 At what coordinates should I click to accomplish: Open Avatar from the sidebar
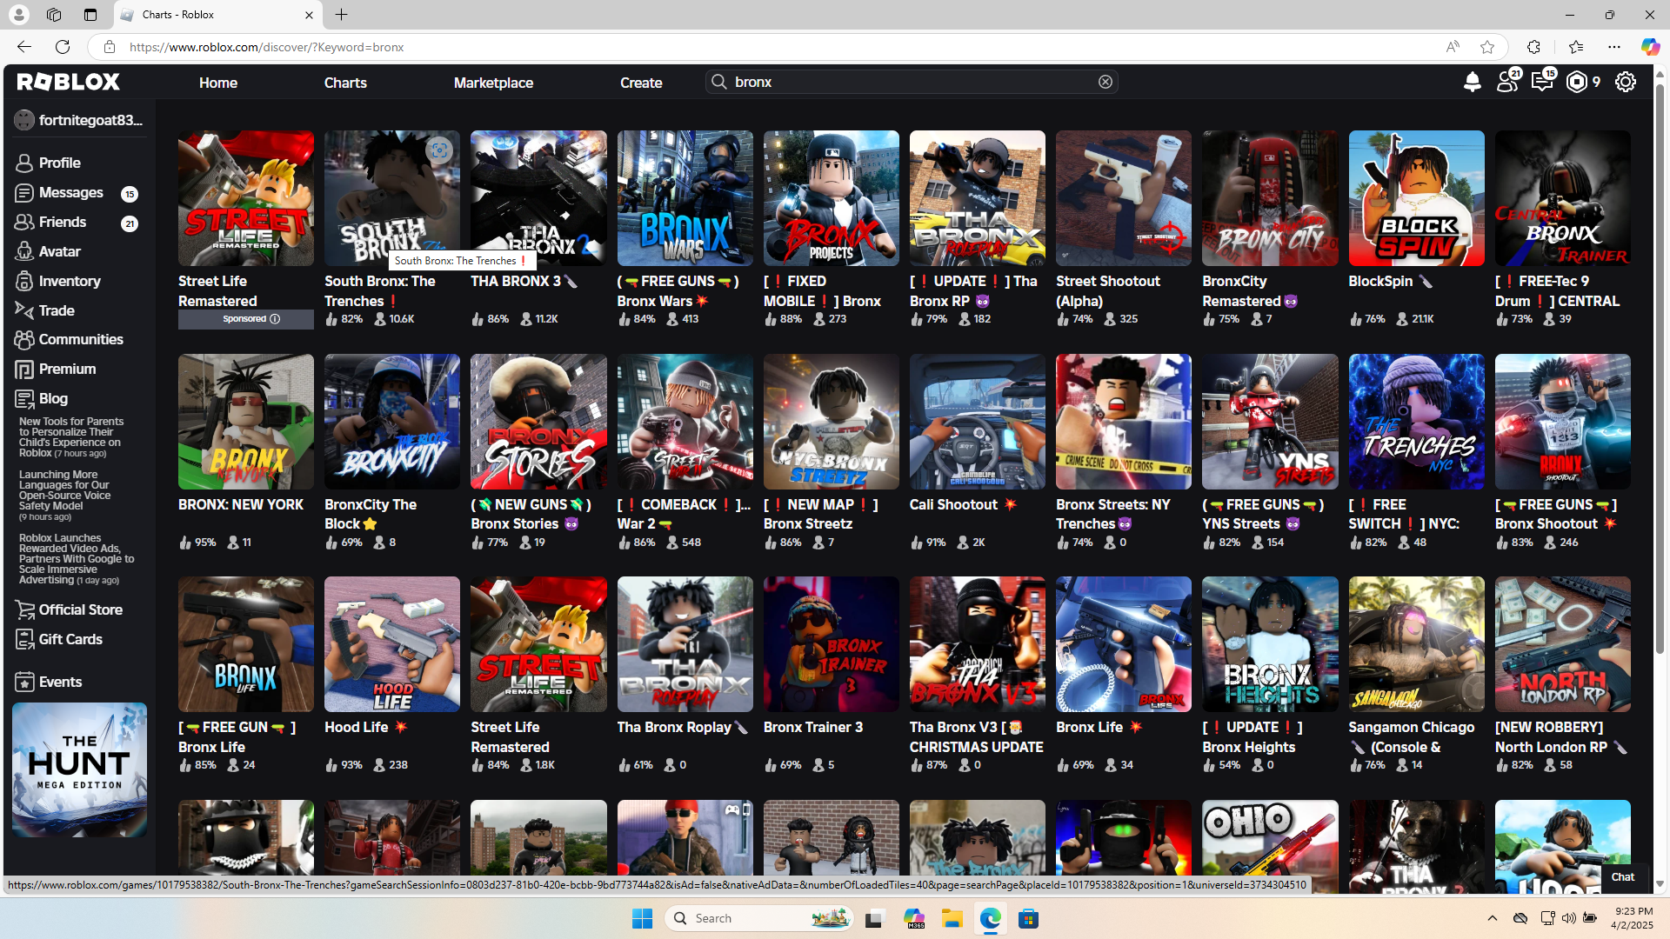point(59,251)
